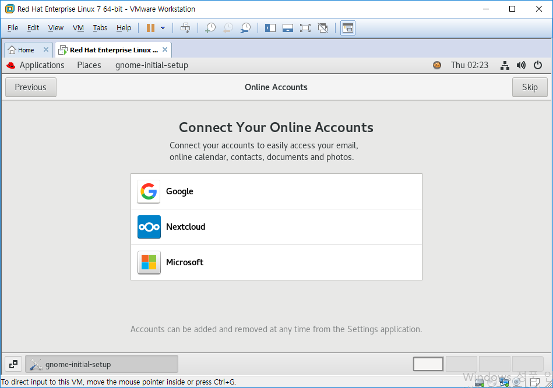This screenshot has width=553, height=388.
Task: Take a snapshot of the VM
Action: tap(210, 28)
